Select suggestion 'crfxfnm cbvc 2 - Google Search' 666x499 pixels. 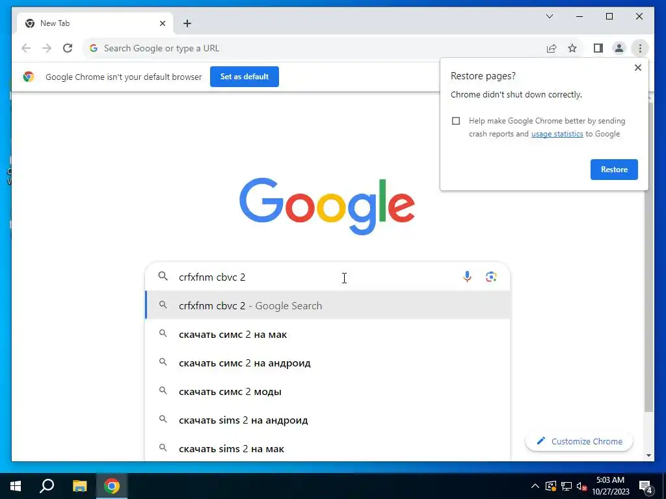pyautogui.click(x=327, y=305)
